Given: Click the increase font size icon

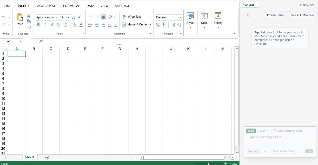Looking at the screenshot, I should coord(74,17).
